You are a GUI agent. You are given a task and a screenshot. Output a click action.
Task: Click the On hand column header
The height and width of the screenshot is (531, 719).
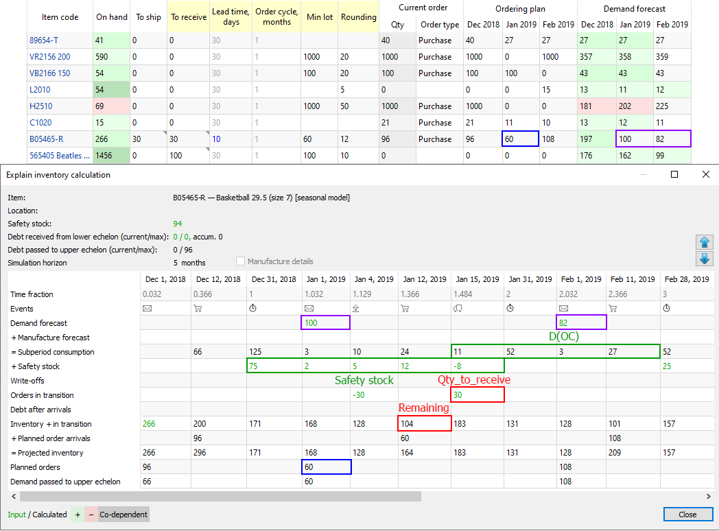[112, 17]
